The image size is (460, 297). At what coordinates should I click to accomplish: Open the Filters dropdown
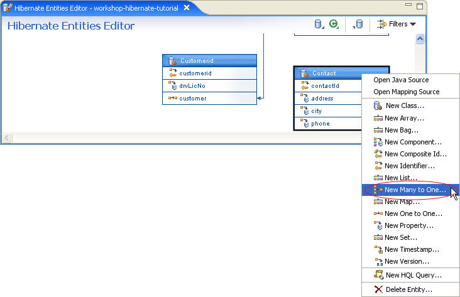click(397, 24)
